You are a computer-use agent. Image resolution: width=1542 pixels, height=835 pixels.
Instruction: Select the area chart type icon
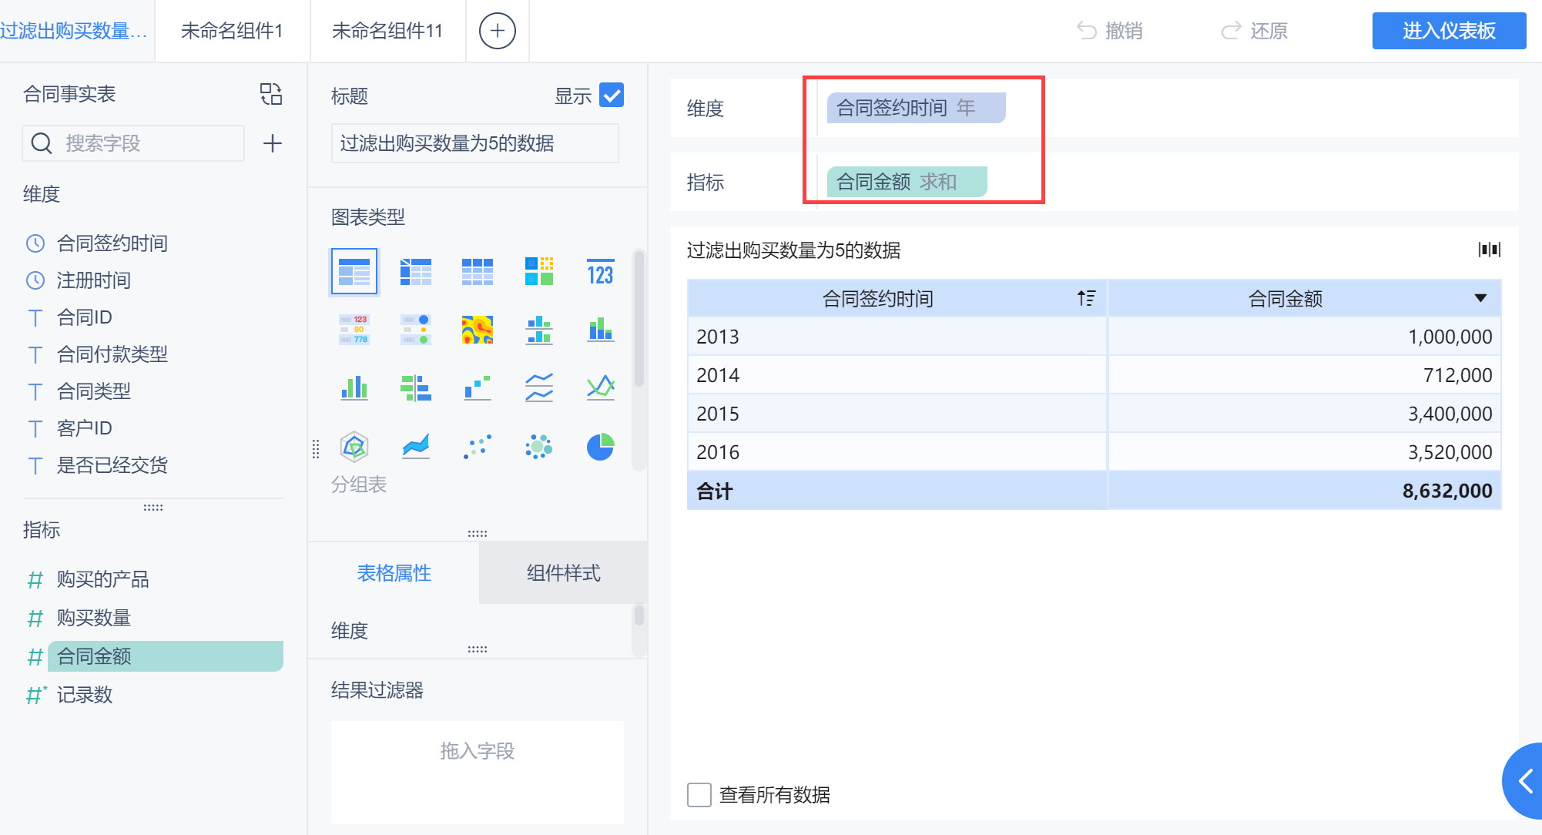click(x=416, y=447)
